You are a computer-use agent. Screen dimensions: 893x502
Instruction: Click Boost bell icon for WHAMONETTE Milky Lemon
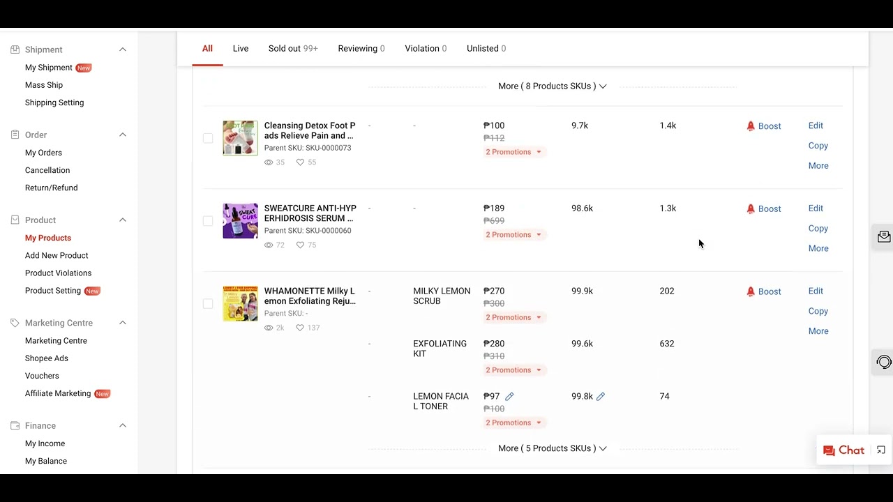[x=751, y=291]
